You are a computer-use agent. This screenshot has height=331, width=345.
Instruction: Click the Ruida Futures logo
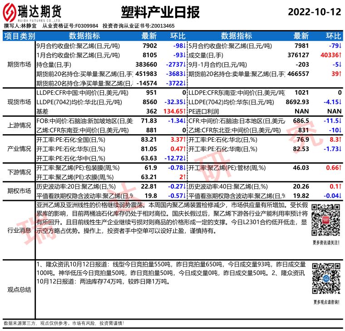[32, 12]
